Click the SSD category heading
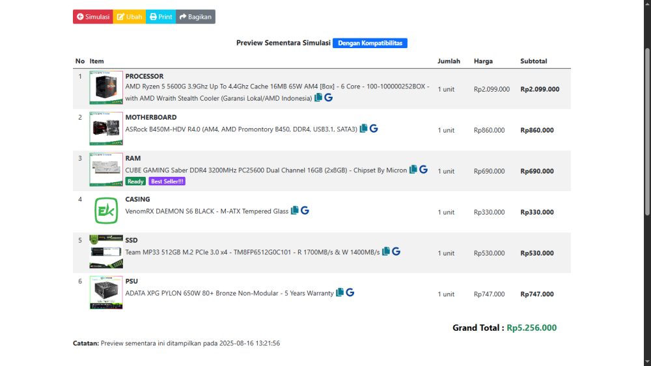This screenshot has height=366, width=651. pos(132,241)
